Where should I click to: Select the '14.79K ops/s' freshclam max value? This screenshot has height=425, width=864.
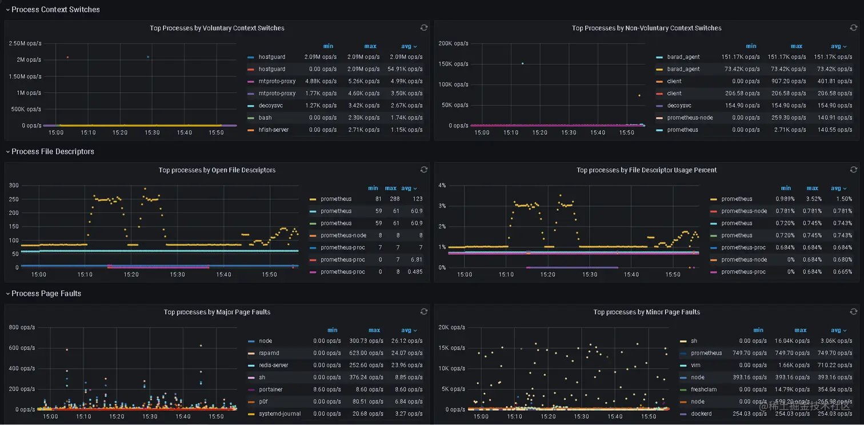pyautogui.click(x=792, y=390)
